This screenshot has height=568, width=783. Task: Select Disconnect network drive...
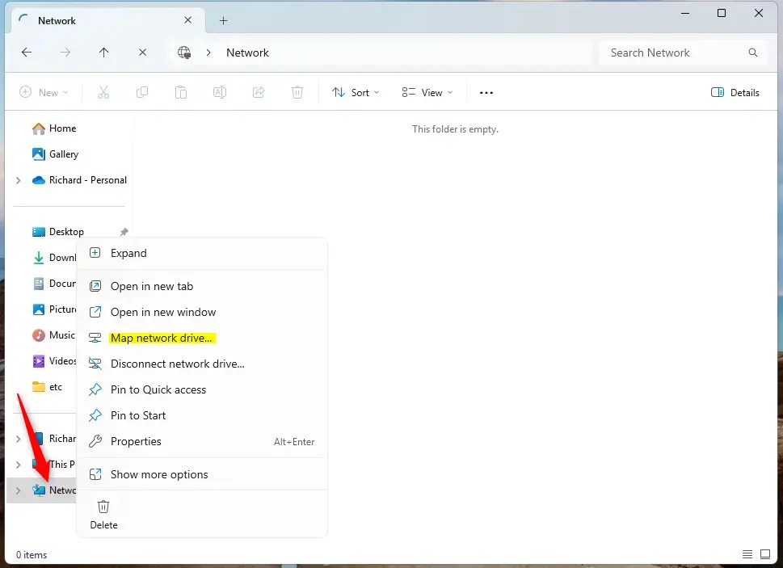pos(202,364)
